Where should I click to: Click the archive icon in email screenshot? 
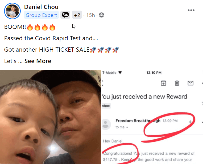[x=163, y=83]
